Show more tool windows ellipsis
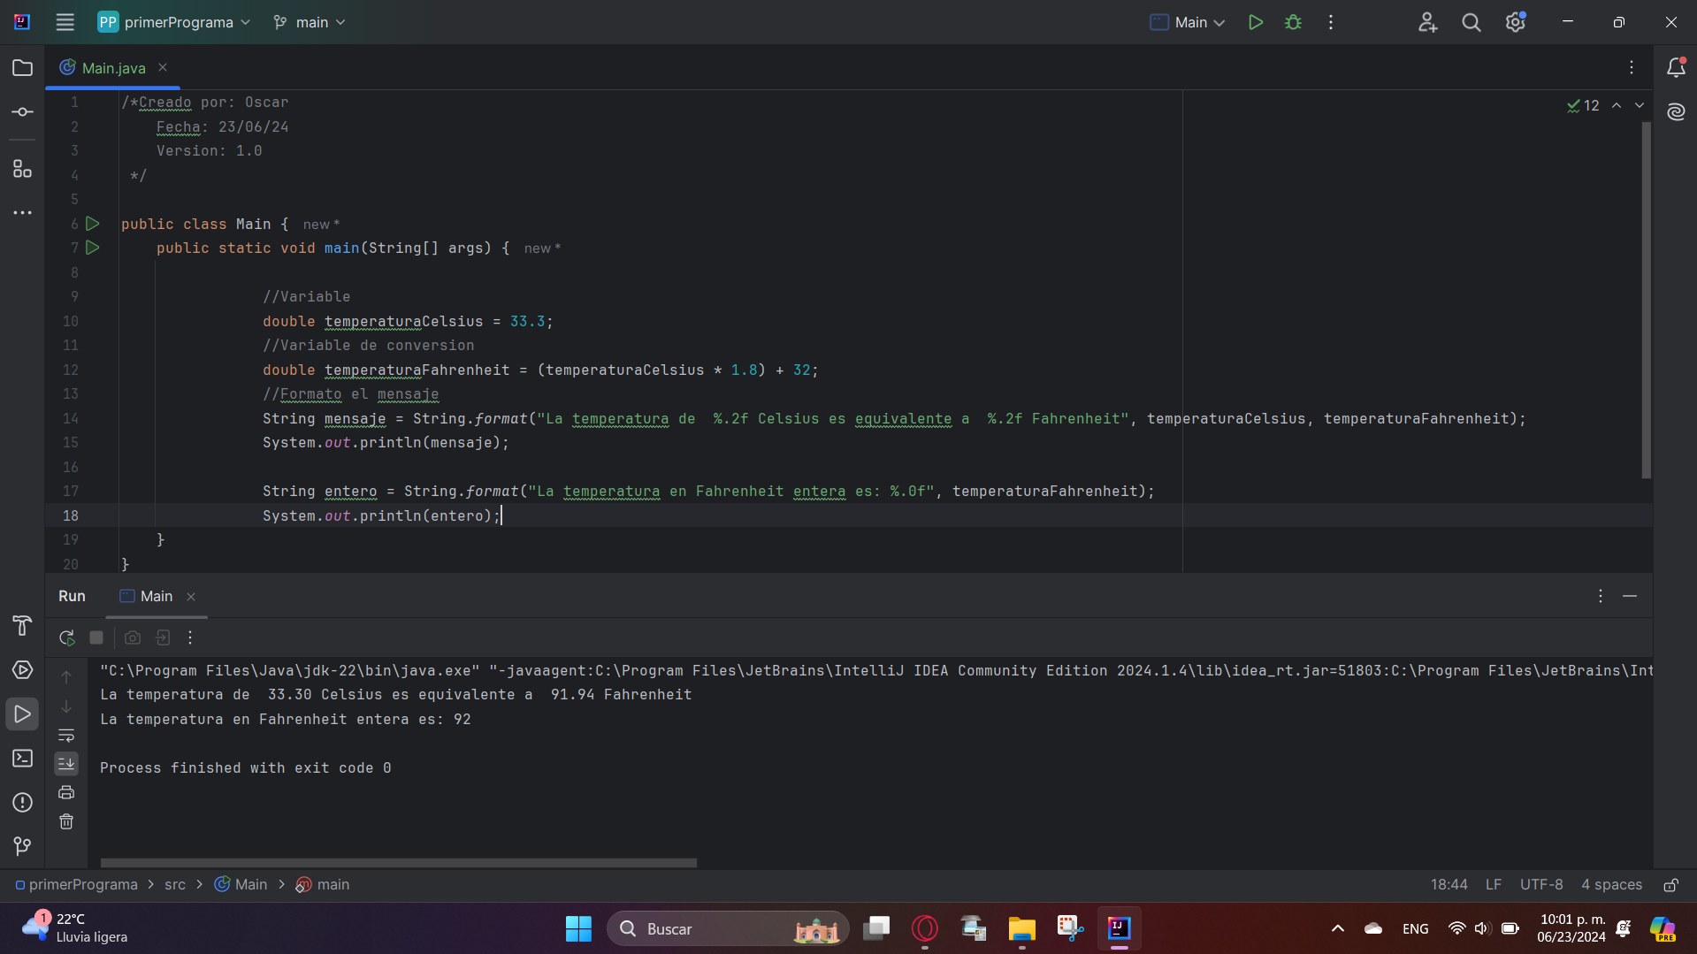The image size is (1697, 954). pyautogui.click(x=22, y=213)
